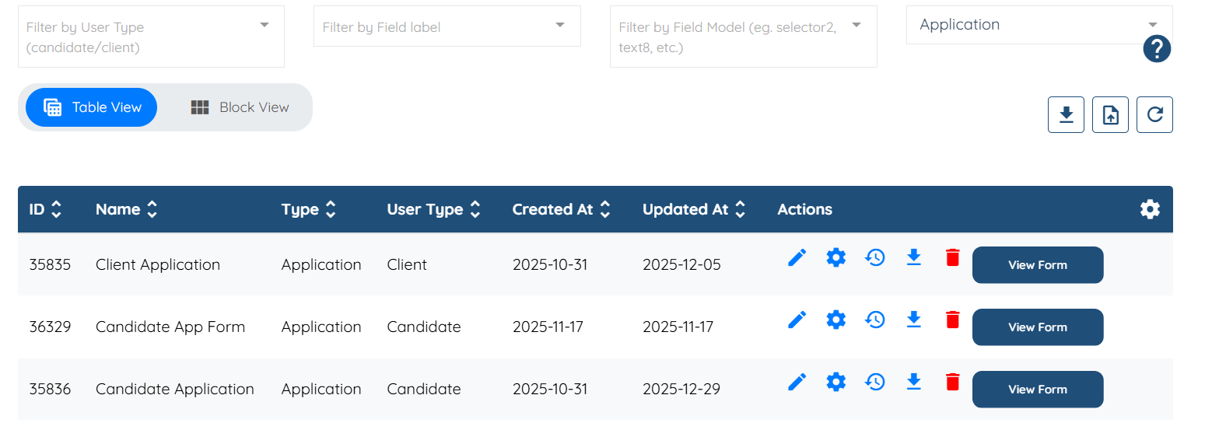Click the edit pencil for Client Application
The width and height of the screenshot is (1205, 437).
click(797, 257)
